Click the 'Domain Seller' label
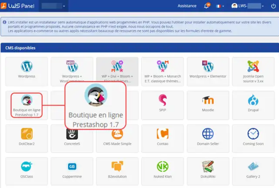Image resolution: width=279 pixels, height=188 pixels. pos(208,144)
